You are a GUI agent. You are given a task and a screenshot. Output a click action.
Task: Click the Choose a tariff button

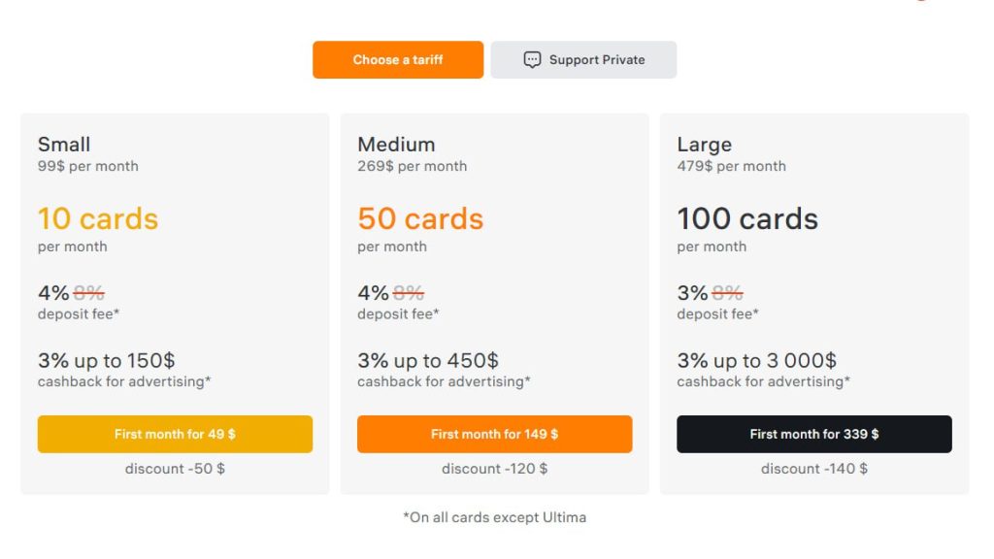click(398, 60)
